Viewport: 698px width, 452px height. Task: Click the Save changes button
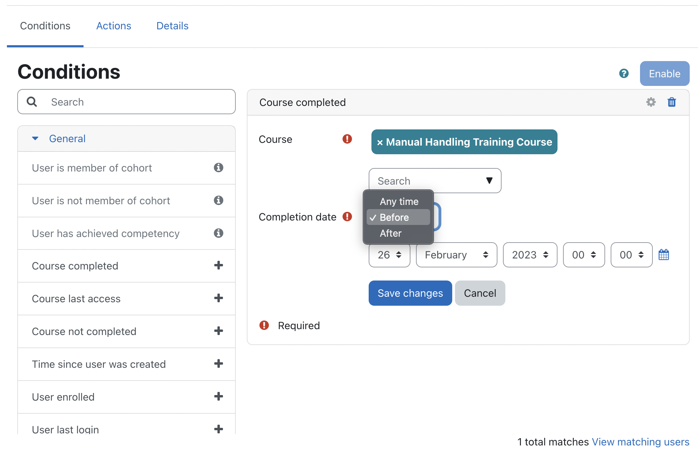[x=410, y=293]
